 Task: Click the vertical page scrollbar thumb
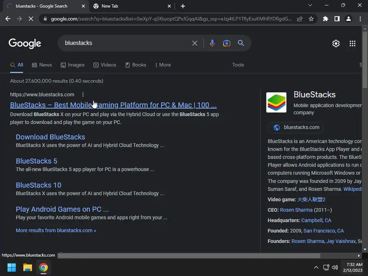click(x=365, y=60)
